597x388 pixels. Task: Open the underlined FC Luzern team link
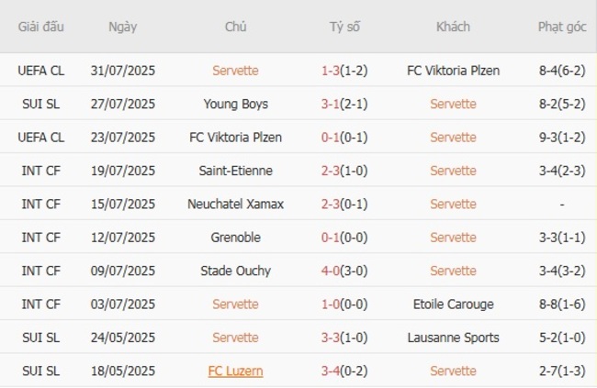235,371
